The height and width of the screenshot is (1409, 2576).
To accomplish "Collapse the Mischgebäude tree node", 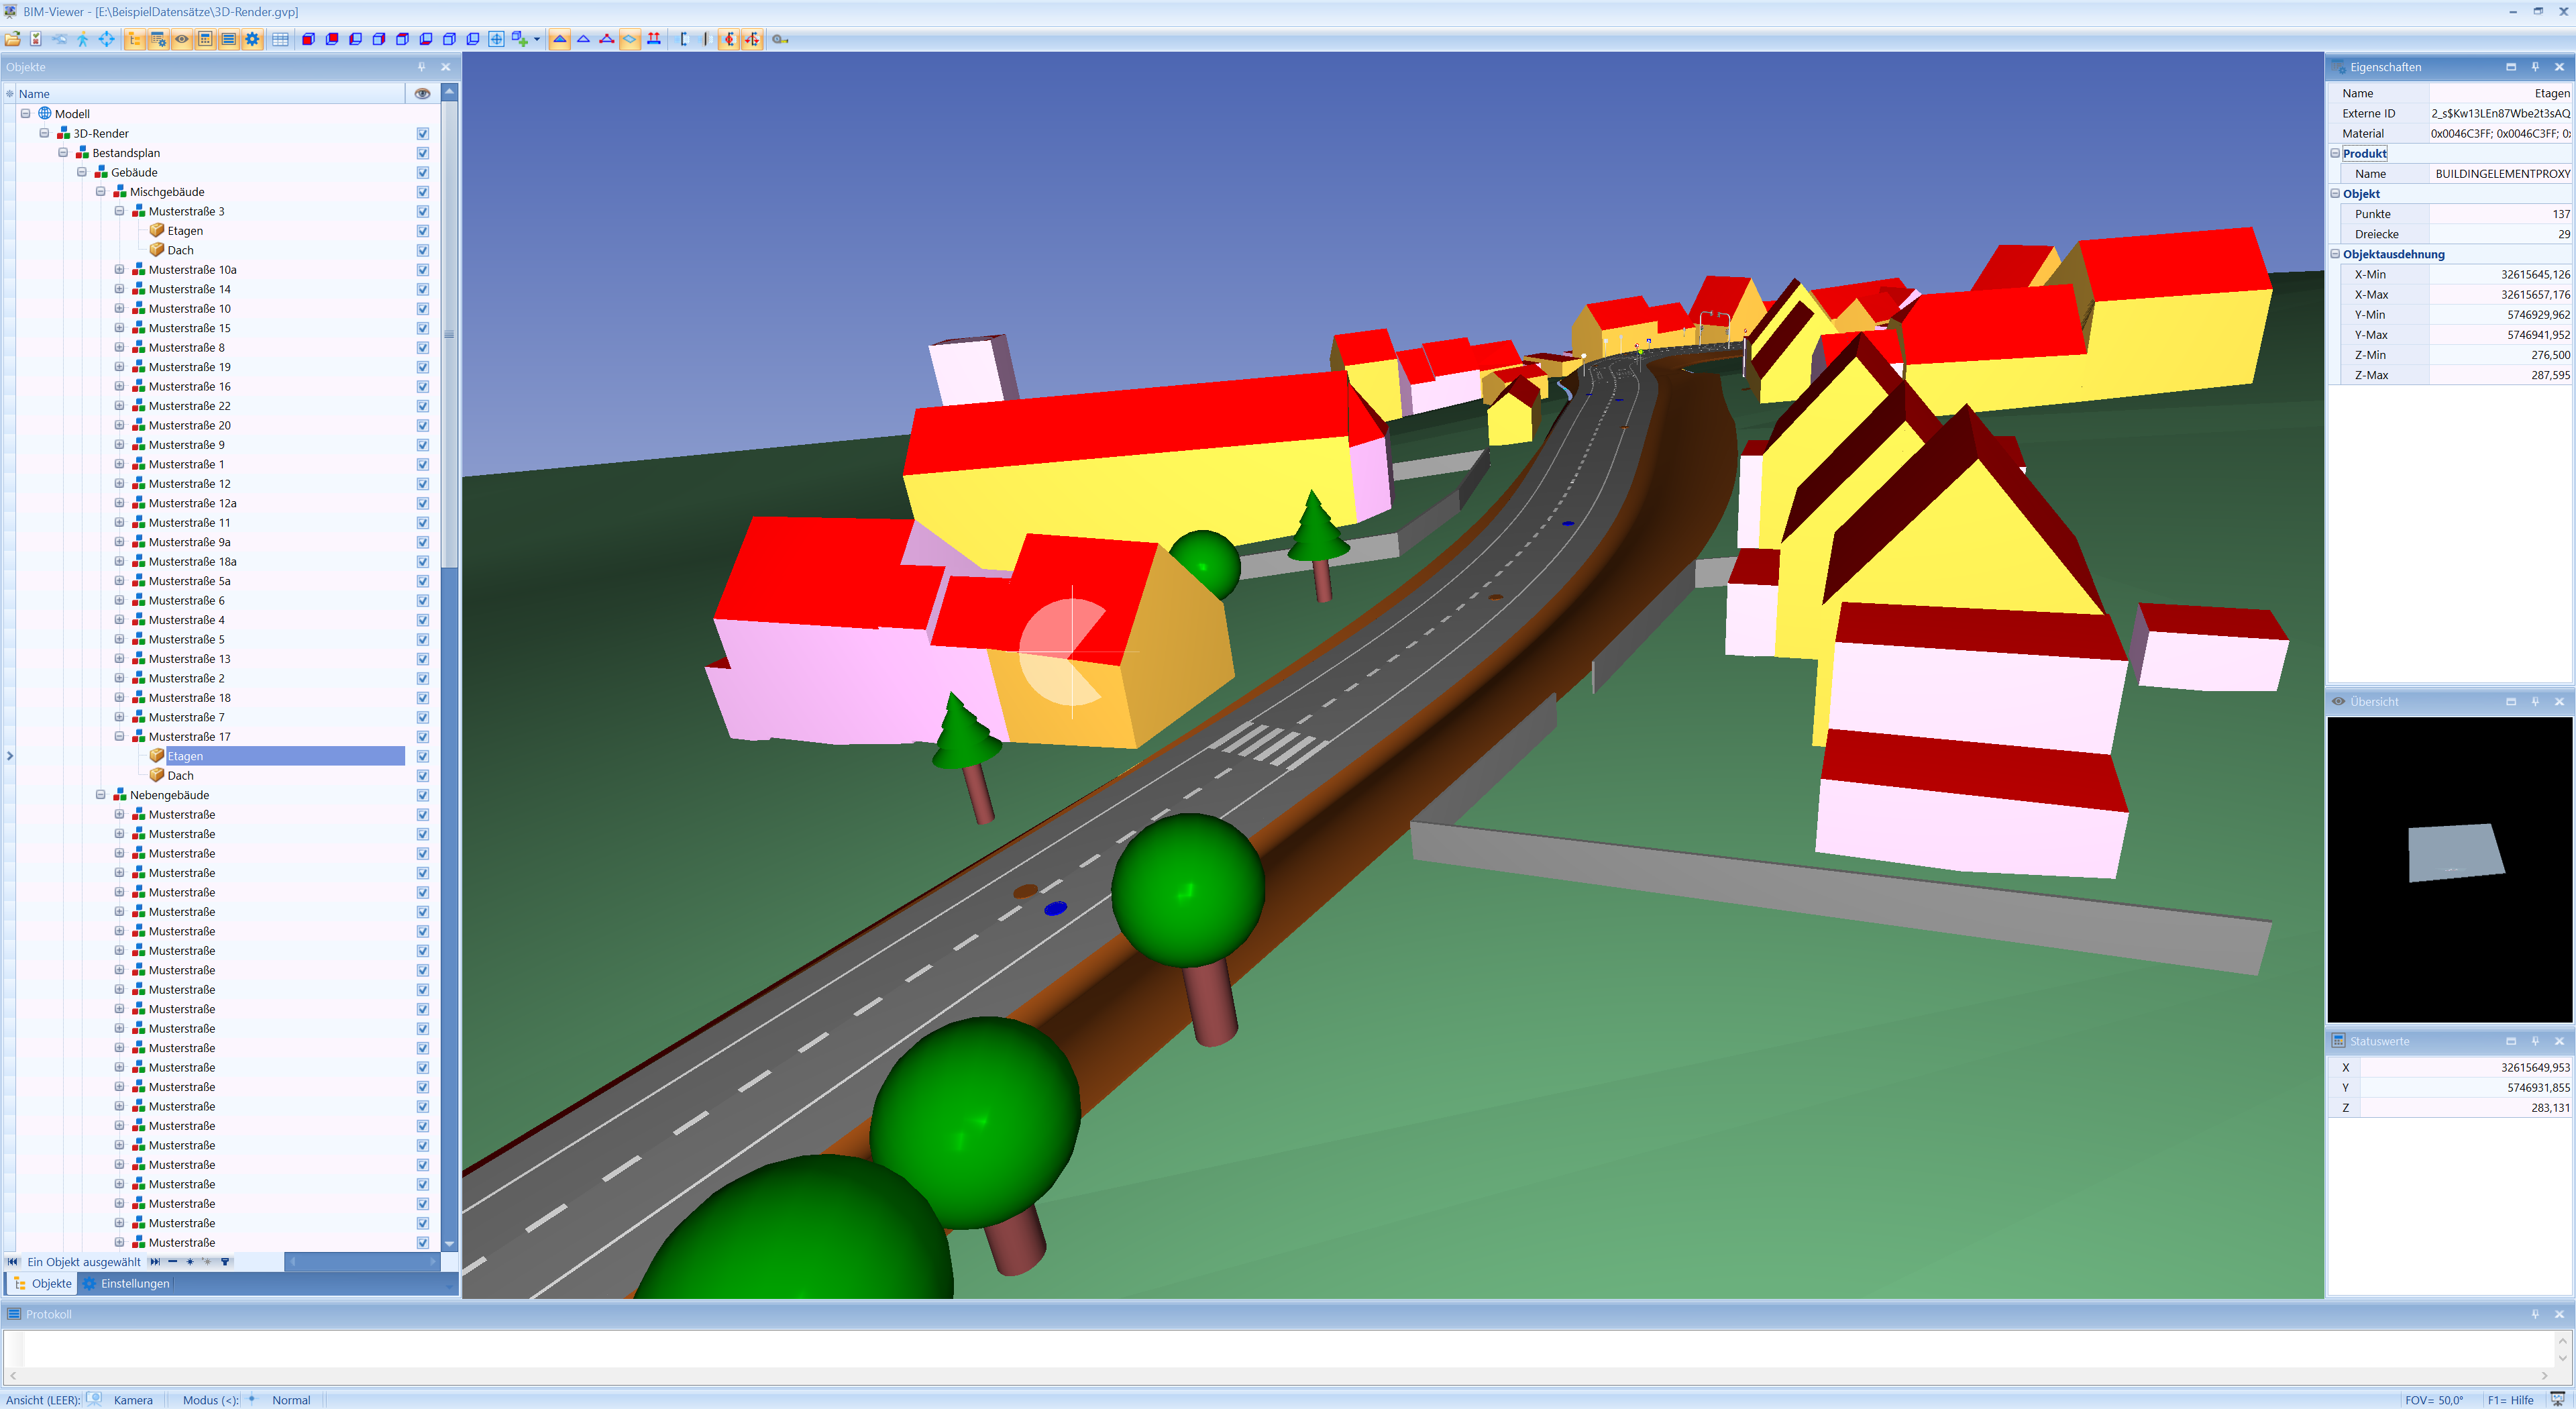I will tap(101, 191).
